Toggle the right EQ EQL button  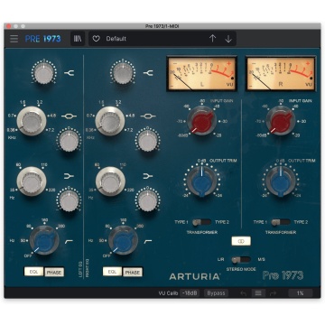112,272
